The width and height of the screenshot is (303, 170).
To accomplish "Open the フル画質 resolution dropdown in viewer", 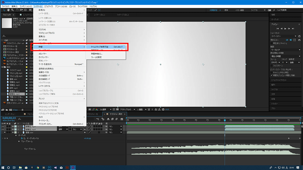I will click(105, 109).
